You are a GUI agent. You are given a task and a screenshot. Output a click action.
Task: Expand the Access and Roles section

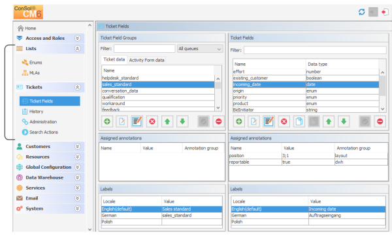(78, 38)
